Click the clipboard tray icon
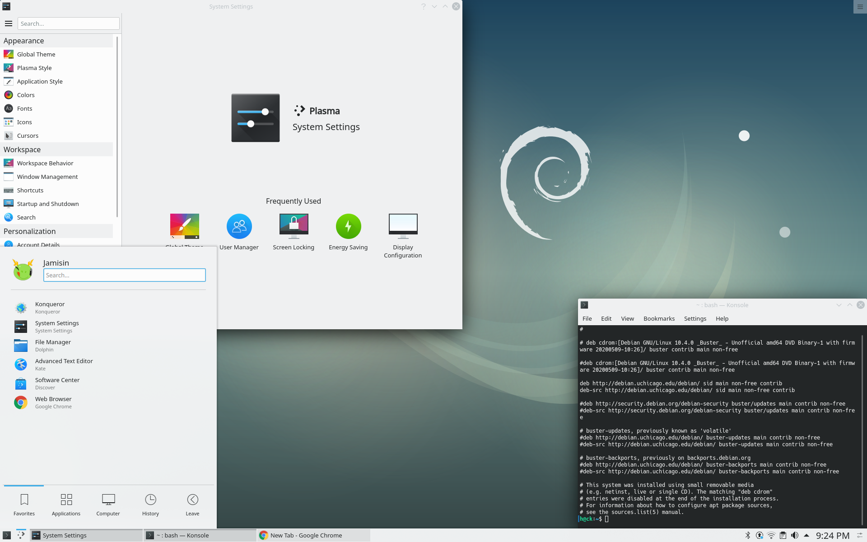The width and height of the screenshot is (867, 542). [x=783, y=535]
